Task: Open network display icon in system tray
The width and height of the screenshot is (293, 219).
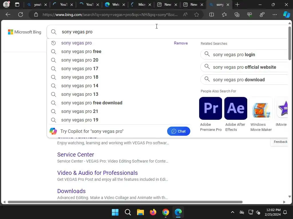Action: pos(251,212)
